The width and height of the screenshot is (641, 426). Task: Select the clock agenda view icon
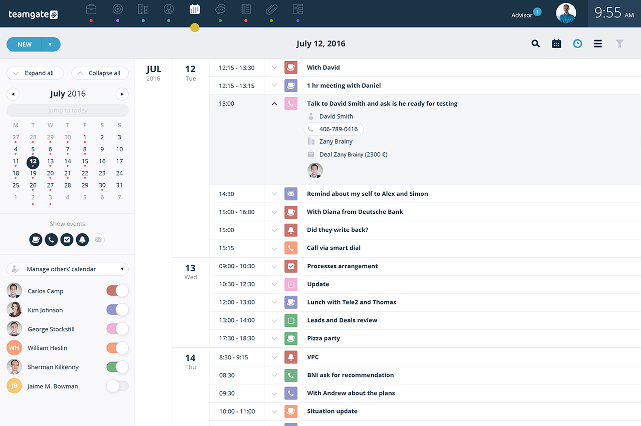tap(577, 44)
